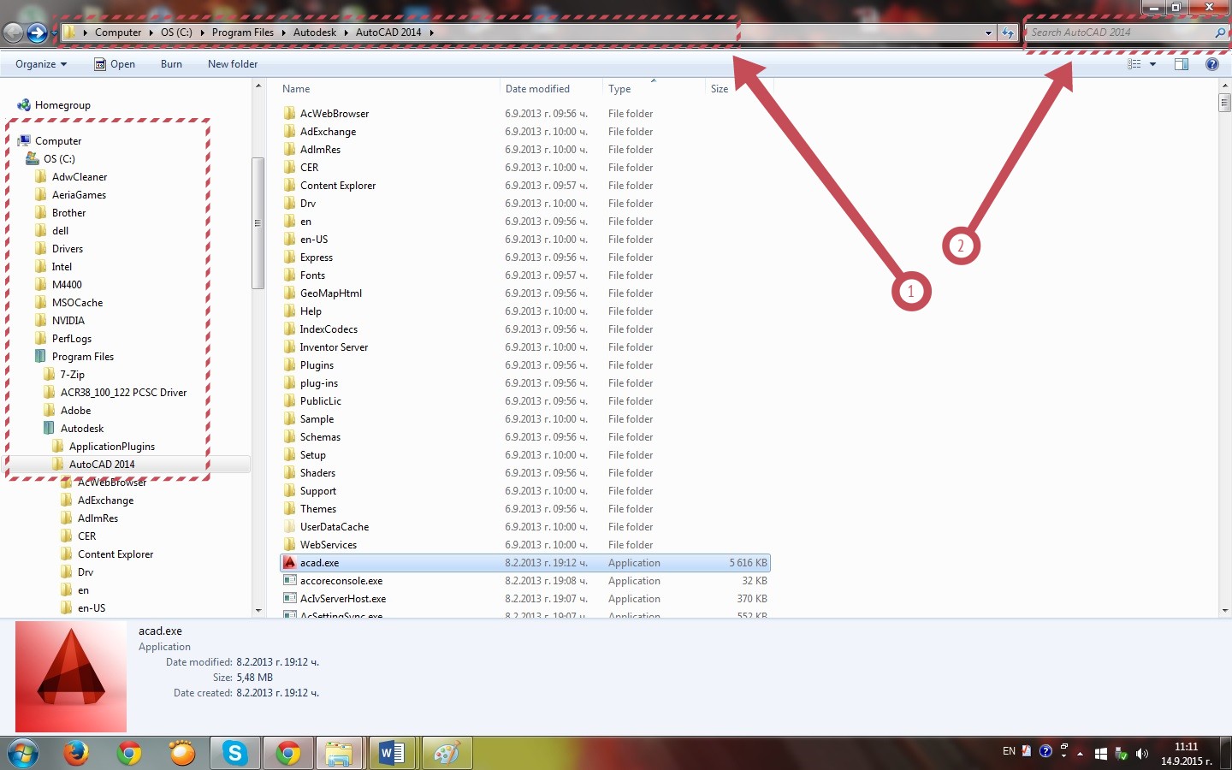
Task: Click the Forward navigation arrow
Action: [37, 33]
